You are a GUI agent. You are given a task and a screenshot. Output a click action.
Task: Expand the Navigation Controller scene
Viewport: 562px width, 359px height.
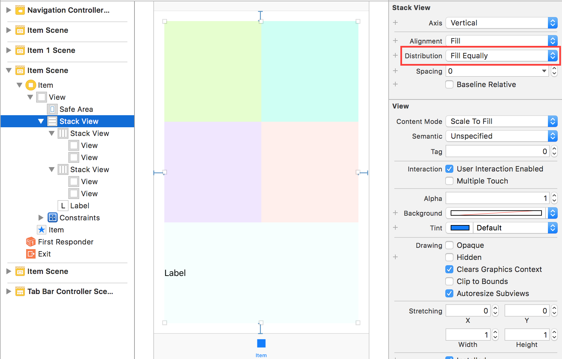pos(9,10)
